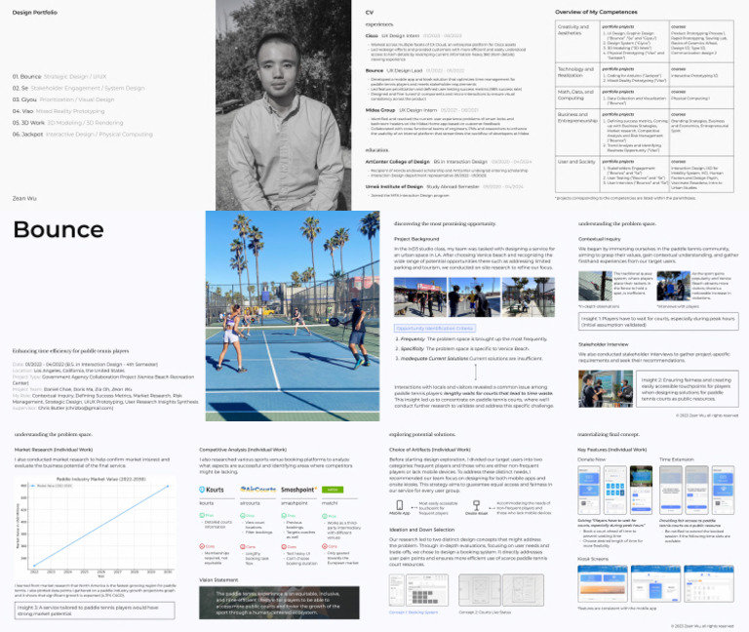Click the green Pros icon under smashpoint

284,515
